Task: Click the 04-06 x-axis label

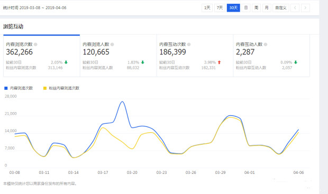Action: 298,173
